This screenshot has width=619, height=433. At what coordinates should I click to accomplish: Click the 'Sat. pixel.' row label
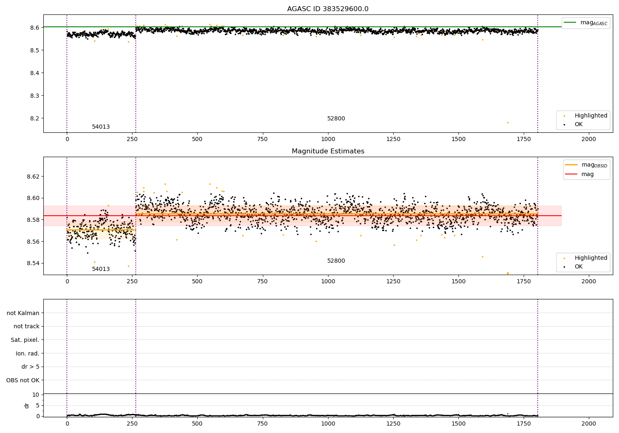tap(25, 340)
